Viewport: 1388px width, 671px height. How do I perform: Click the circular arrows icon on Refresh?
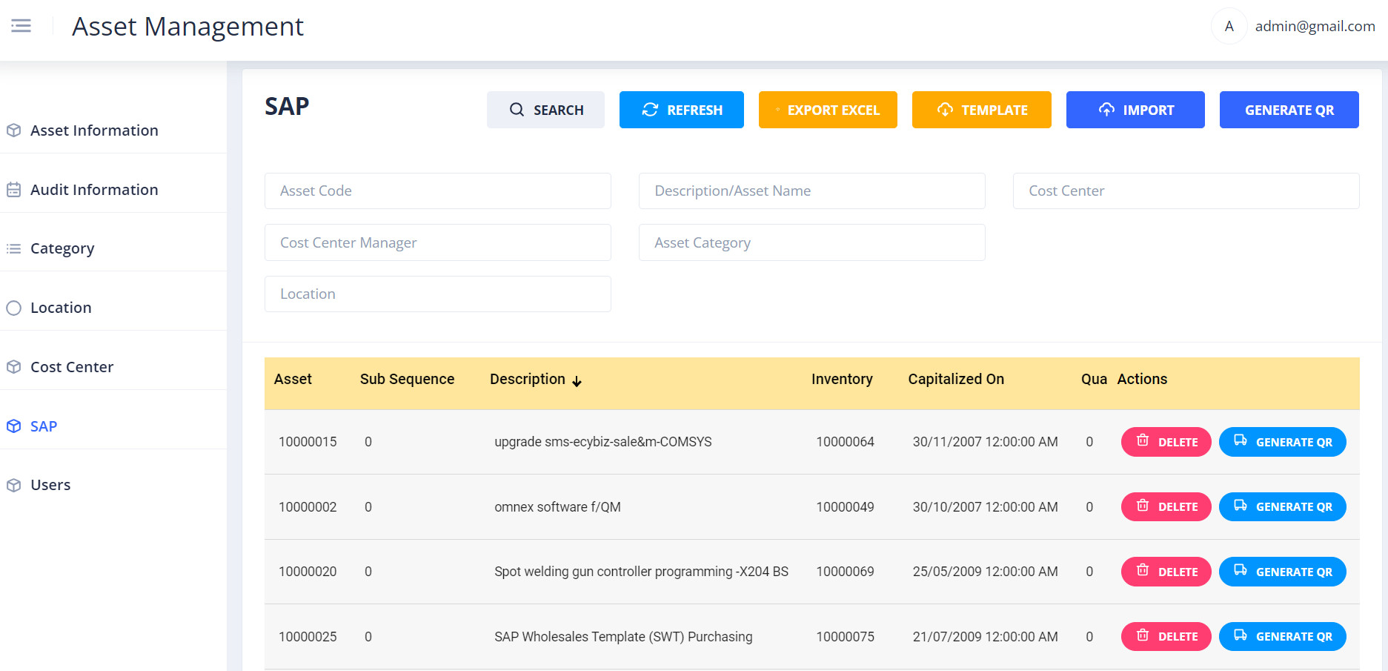click(x=650, y=110)
